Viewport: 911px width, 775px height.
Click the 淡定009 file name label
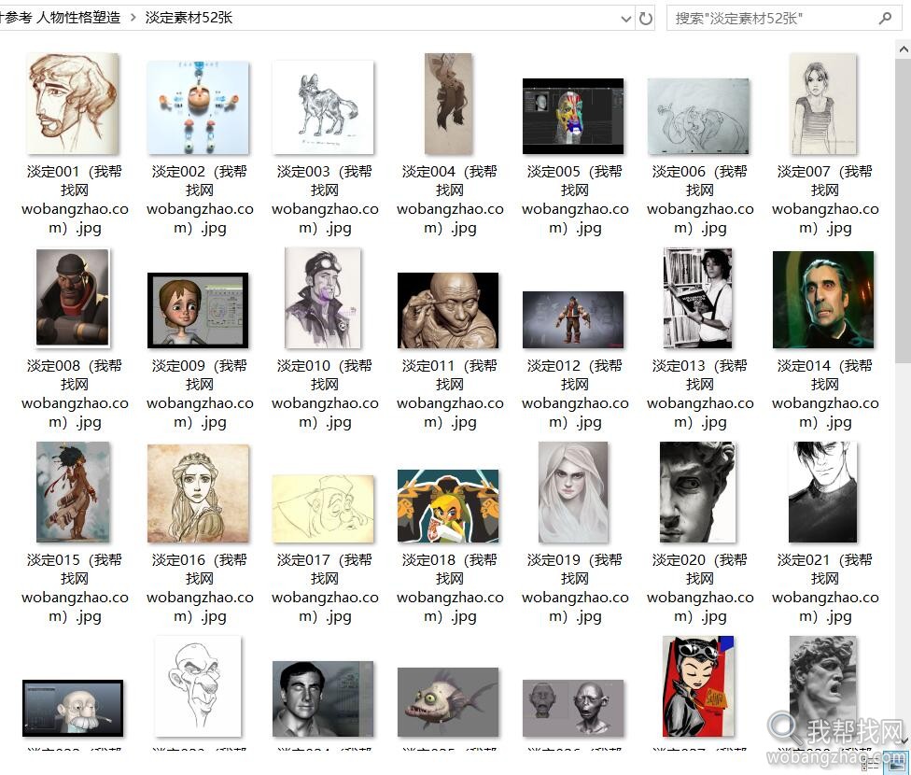200,394
